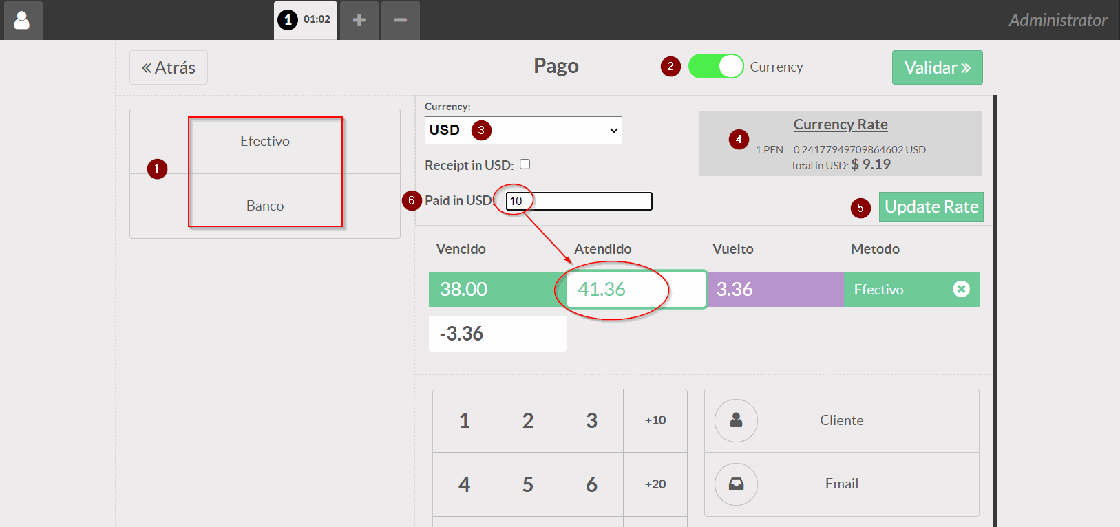Go back with the Atrás button
Screen dimensions: 1120x527
[x=169, y=67]
